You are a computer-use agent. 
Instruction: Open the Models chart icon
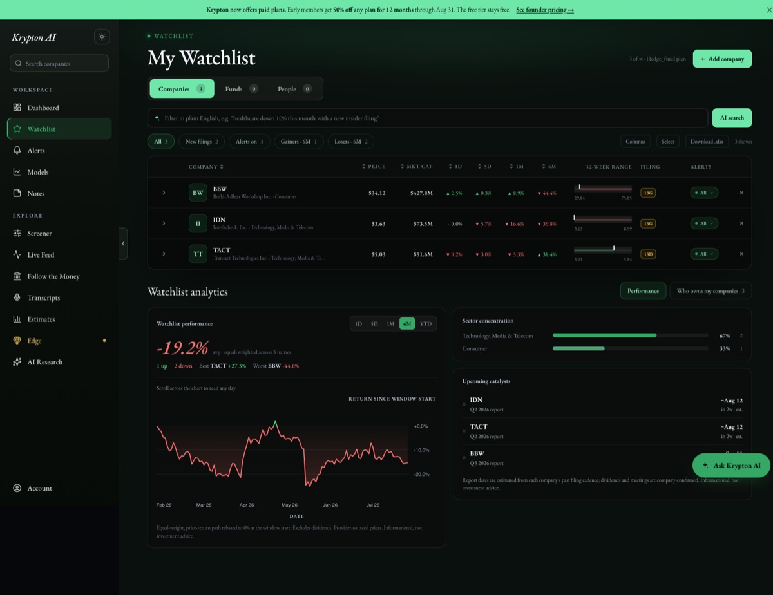(17, 172)
